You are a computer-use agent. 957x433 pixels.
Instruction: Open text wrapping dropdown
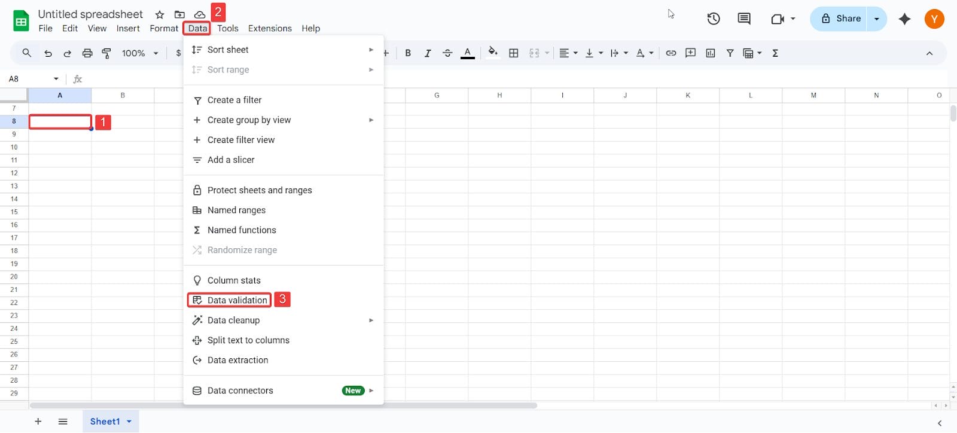(619, 53)
